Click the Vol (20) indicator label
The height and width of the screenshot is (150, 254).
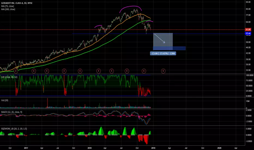[5, 100]
